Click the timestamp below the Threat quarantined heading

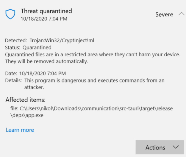tap(44, 19)
